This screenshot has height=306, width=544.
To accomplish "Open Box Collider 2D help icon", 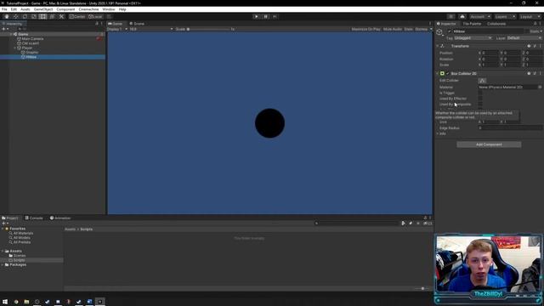I will [x=529, y=74].
